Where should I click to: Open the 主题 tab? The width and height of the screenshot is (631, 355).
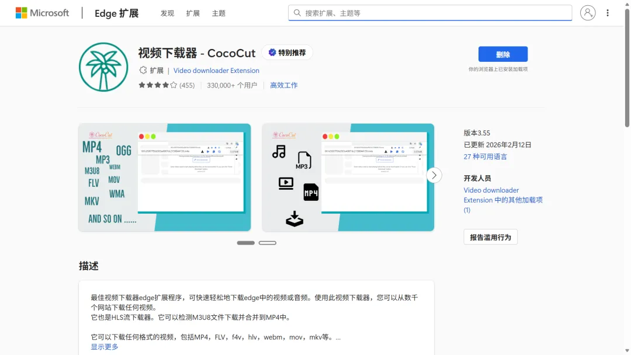coord(219,13)
